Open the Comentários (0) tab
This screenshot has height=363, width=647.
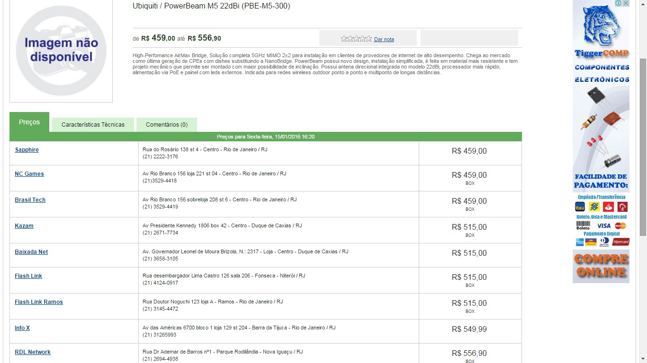(167, 125)
